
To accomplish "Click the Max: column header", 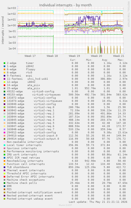I will tap(121, 60).
